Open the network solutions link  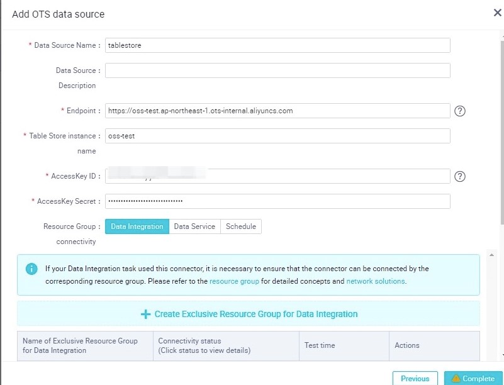tap(375, 281)
